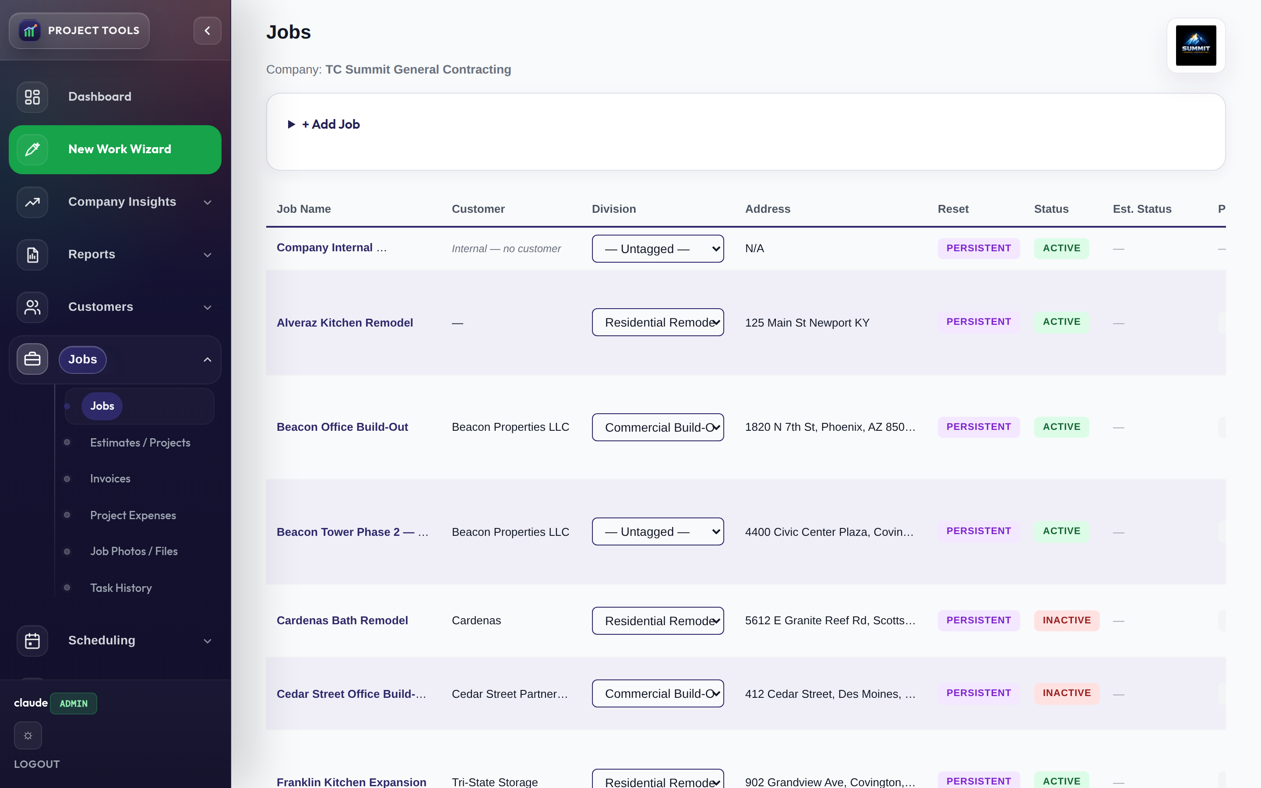
Task: Click the Status column header
Action: 1051,209
